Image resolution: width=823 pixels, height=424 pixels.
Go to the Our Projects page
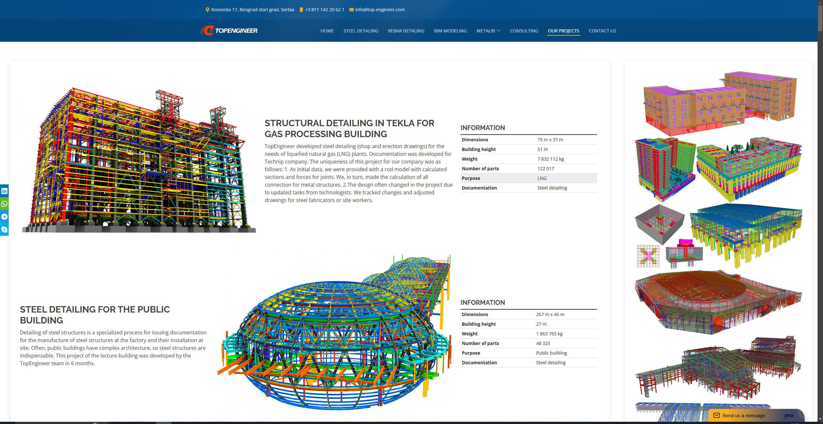[x=563, y=31]
